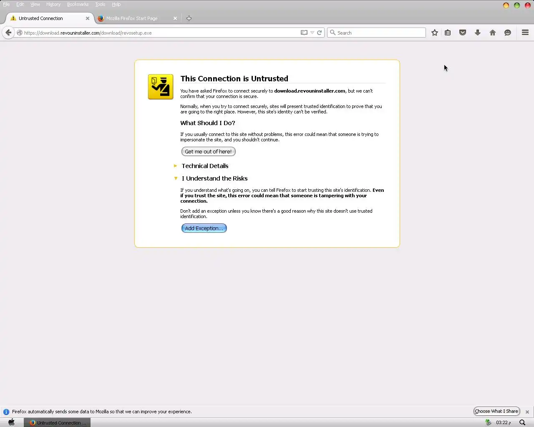Open the URL history dropdown arrow
Viewport: 534px width, 427px height.
coord(312,33)
